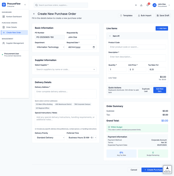Screen dimensions: 174x176
Task: Click the Save Draft button
Action: pos(163,15)
